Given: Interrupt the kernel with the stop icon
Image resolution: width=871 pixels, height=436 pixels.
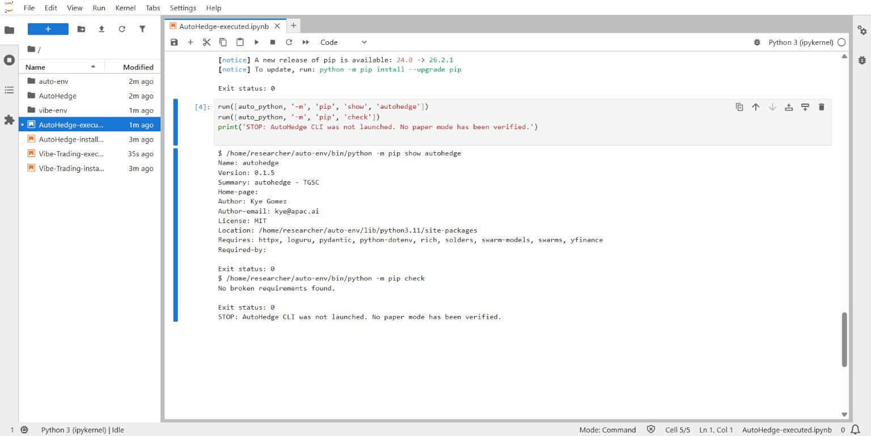Looking at the screenshot, I should click(273, 42).
